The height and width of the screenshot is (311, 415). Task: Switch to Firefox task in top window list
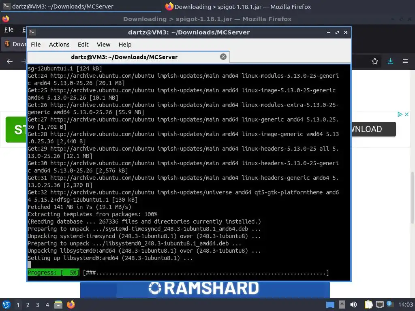pyautogui.click(x=238, y=6)
